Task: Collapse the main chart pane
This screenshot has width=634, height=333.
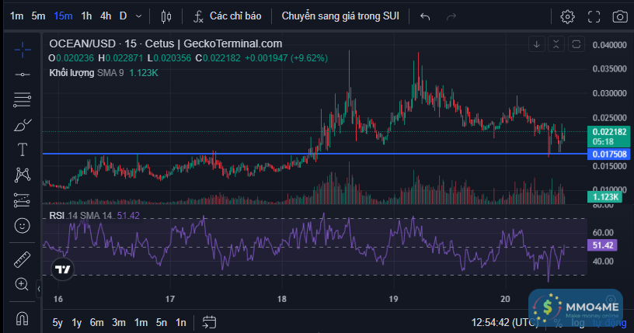Action: [556, 44]
